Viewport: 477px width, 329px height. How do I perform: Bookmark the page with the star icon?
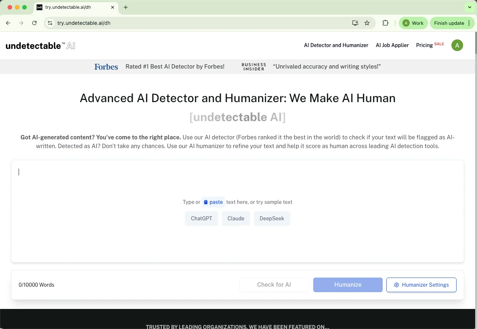(367, 23)
